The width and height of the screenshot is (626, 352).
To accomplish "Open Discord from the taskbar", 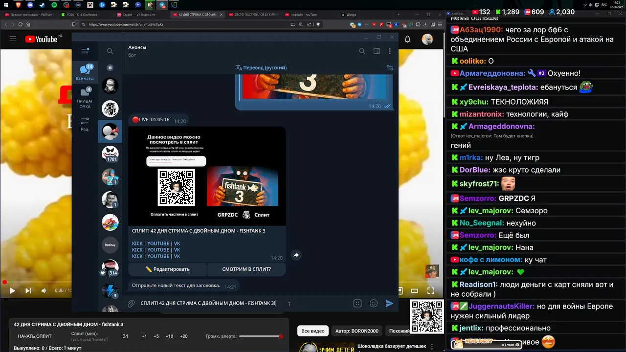I will pyautogui.click(x=30, y=4).
